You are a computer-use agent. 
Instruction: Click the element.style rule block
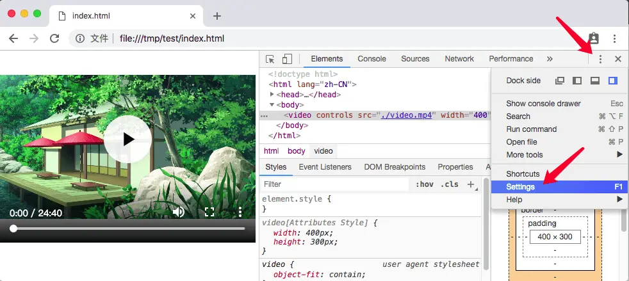point(371,204)
